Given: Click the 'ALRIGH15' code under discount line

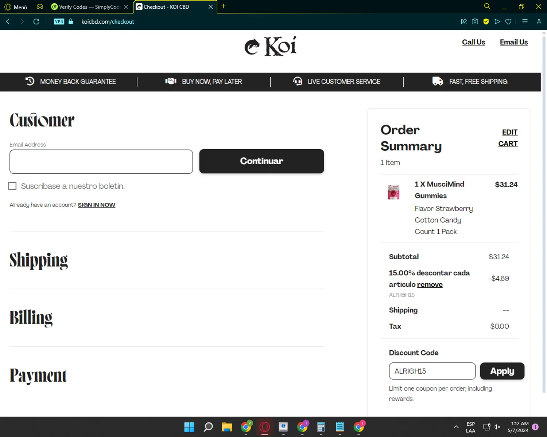Looking at the screenshot, I should point(401,295).
